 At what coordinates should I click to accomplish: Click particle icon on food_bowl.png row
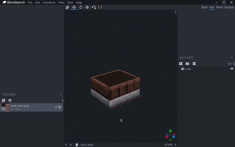56,107
